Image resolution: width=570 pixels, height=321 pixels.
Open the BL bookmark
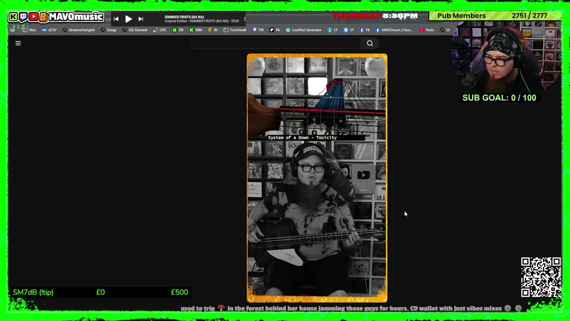click(x=213, y=30)
